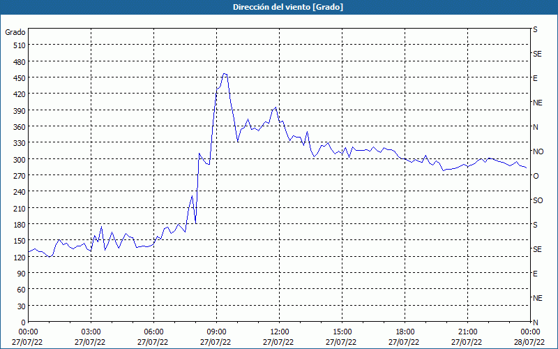Click the "SE" compass label level with 480
The image size is (558, 349).
click(537, 54)
